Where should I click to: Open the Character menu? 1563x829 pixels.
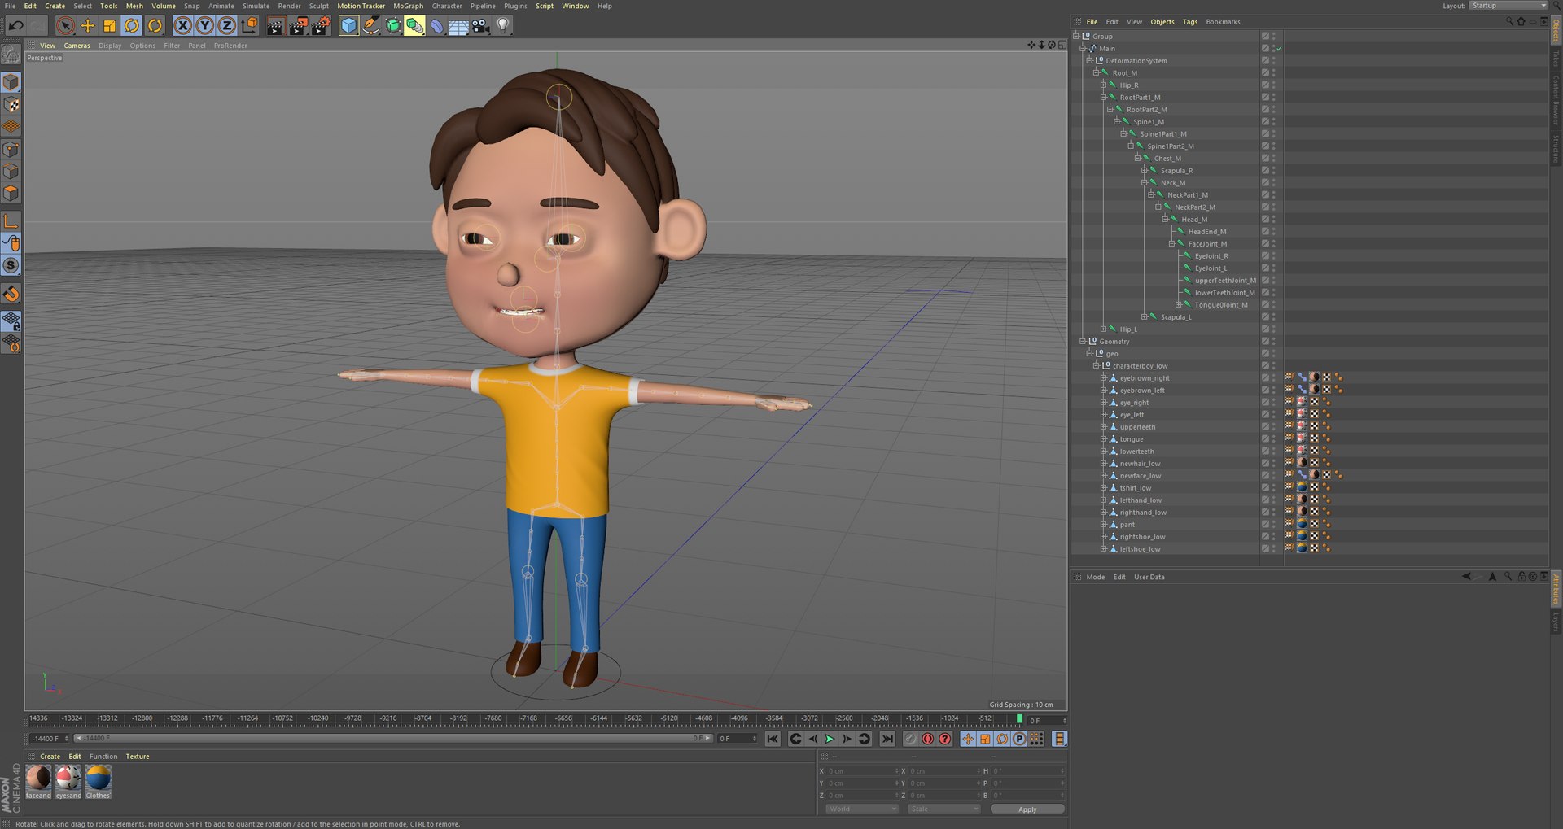[x=447, y=6]
